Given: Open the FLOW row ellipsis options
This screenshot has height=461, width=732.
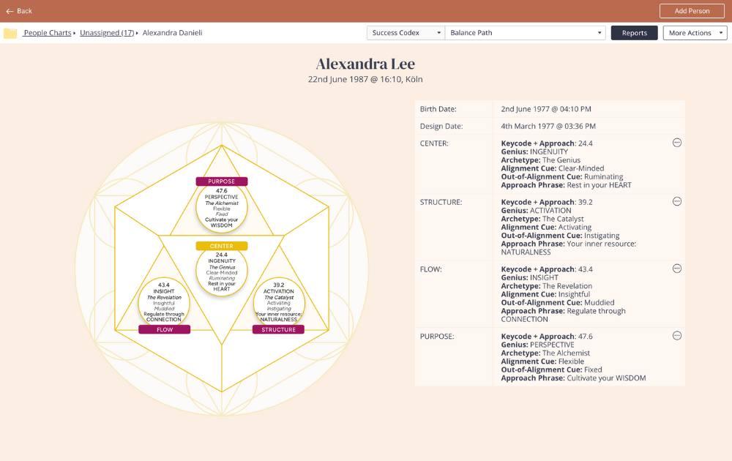Looking at the screenshot, I should [x=676, y=269].
